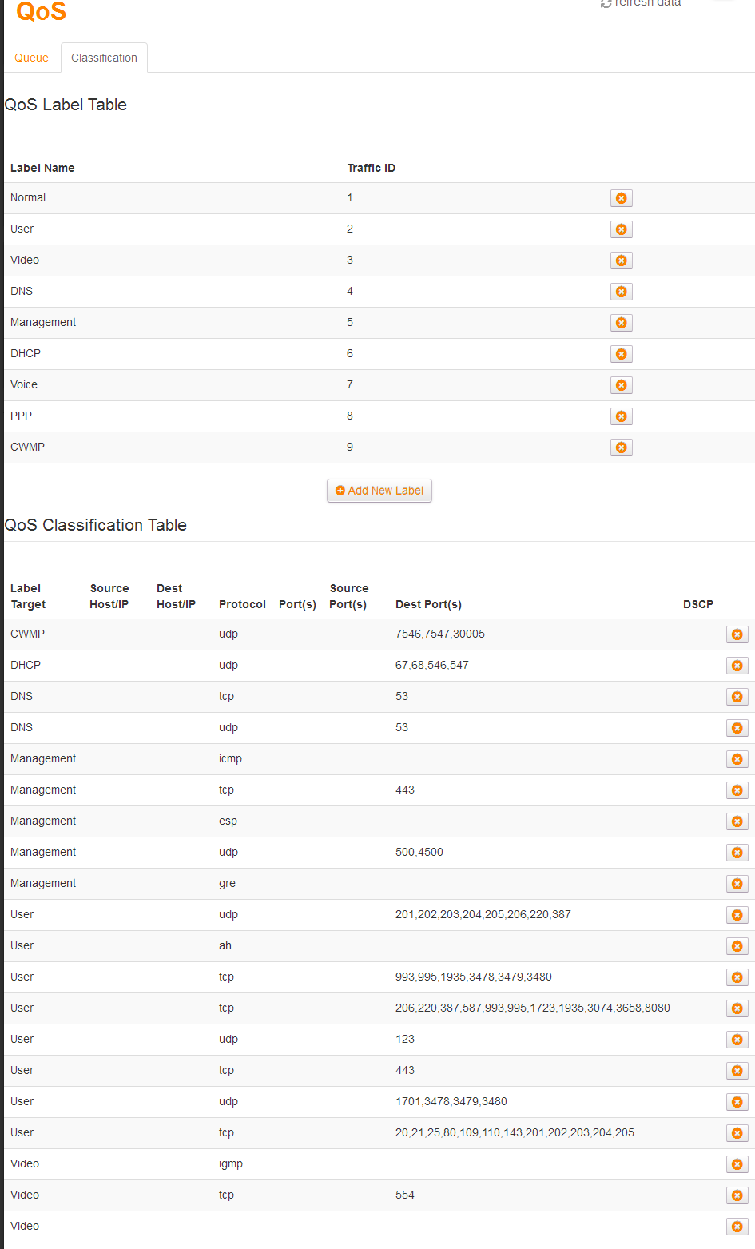Image resolution: width=755 pixels, height=1249 pixels.
Task: Delete User tcp rule ending with 3658,8080
Action: point(737,1008)
